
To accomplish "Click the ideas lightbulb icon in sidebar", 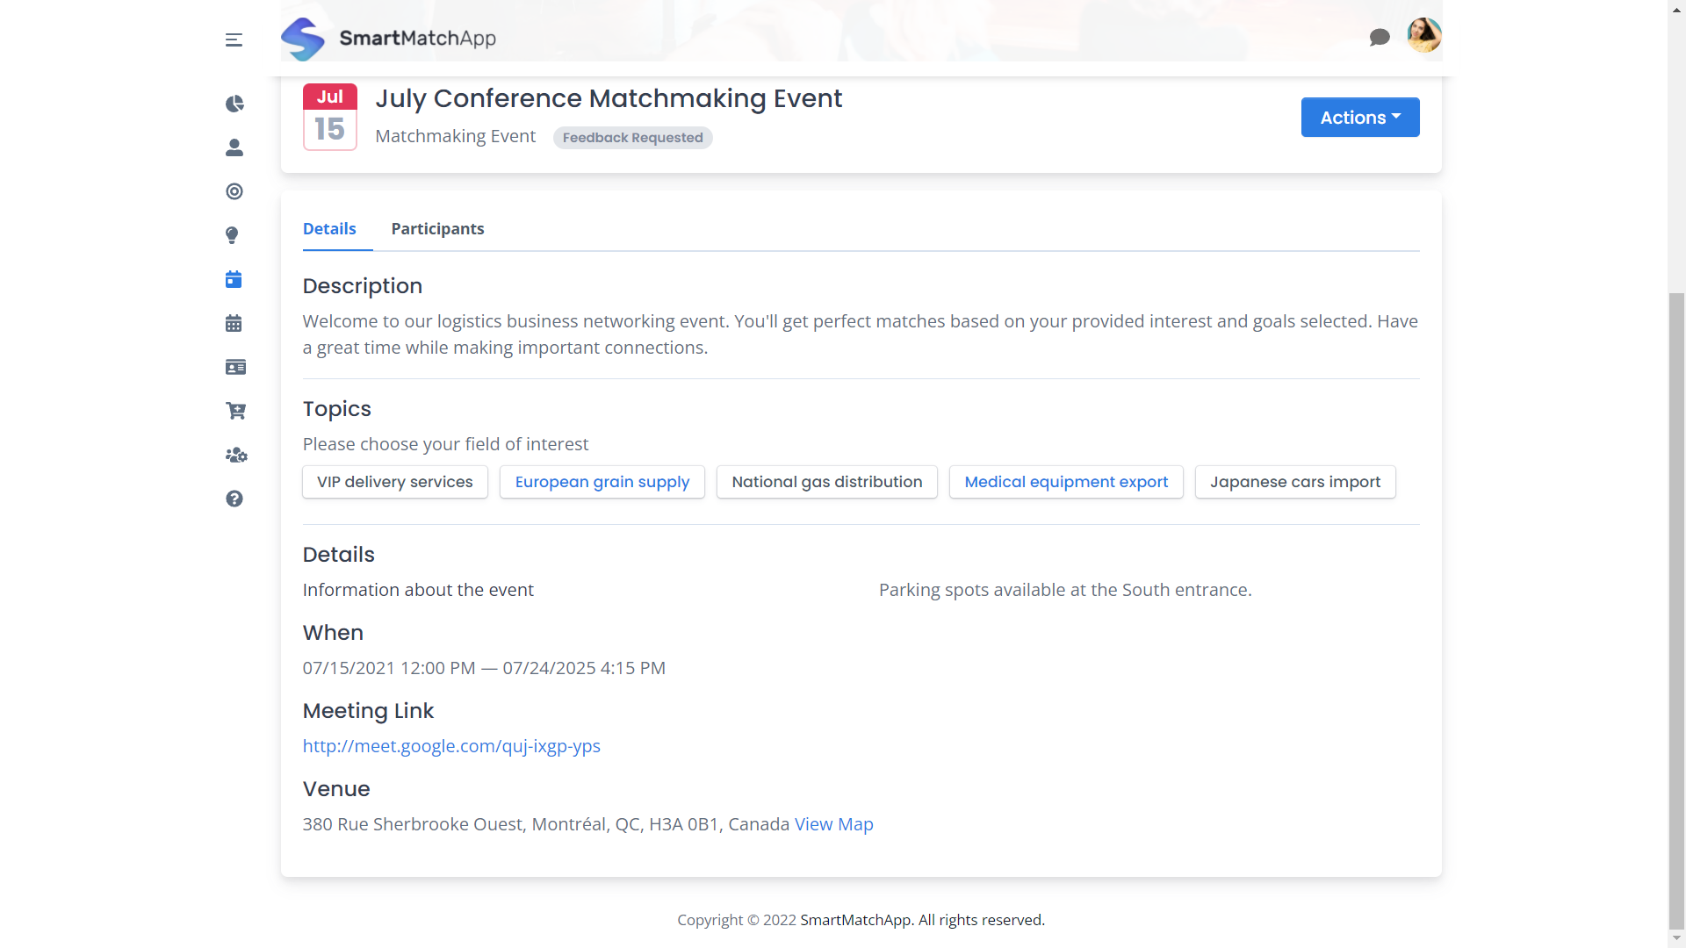I will coord(232,235).
